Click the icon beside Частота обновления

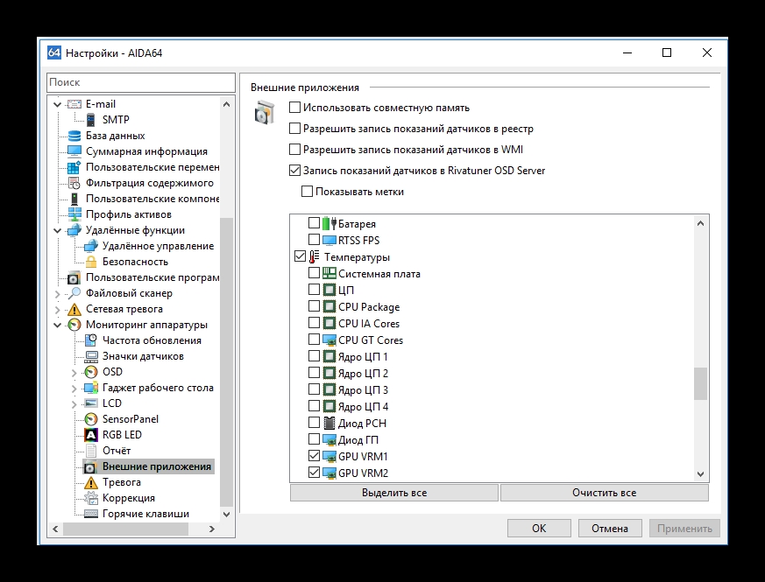pyautogui.click(x=91, y=340)
